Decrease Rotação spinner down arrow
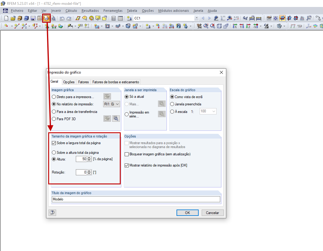Screen dimensions: 323x251 (x=89, y=173)
